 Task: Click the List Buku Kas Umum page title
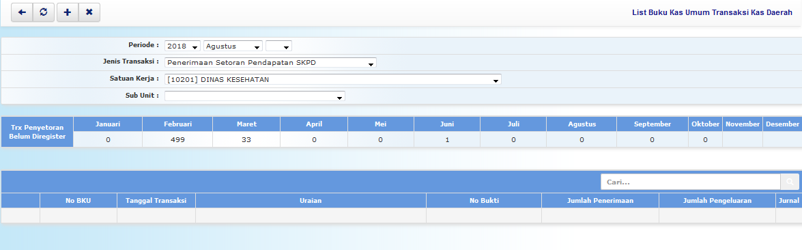coord(712,12)
